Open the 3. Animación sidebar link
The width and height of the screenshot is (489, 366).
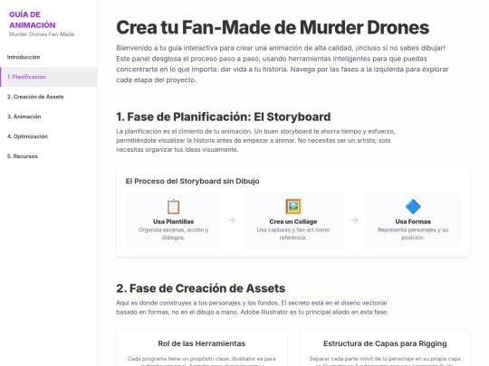(49, 117)
